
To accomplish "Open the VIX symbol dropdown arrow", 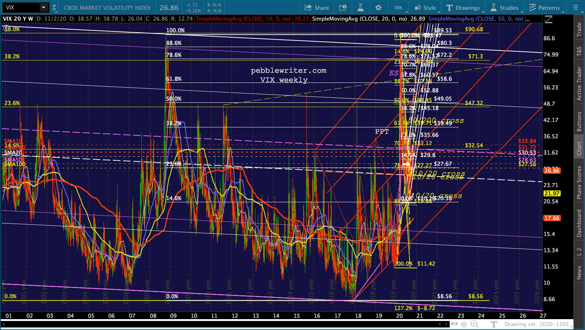I will pyautogui.click(x=43, y=7).
